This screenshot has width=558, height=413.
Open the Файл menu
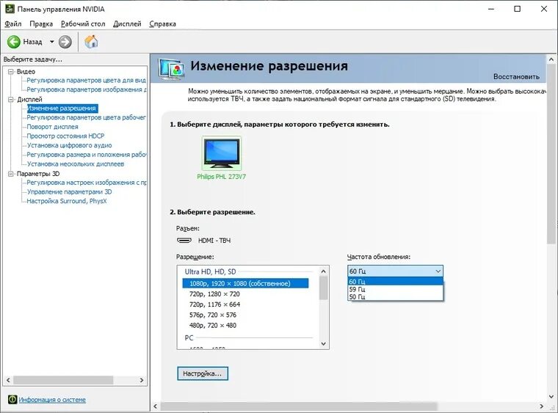coord(12,23)
